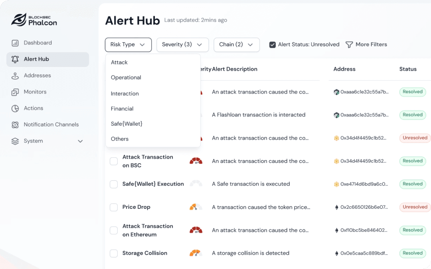Viewport: 431px width, 269px height.
Task: Click the Alert Hub bell icon
Action: 15,59
